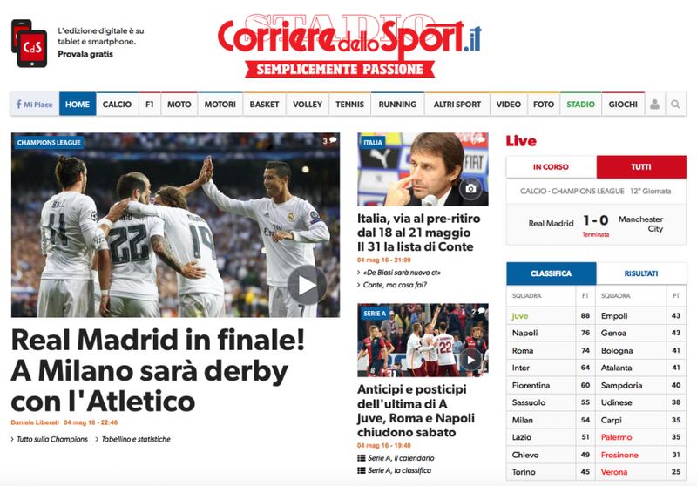Open Italia pre-ritiro article headline
Viewport: 697px width, 486px height.
[419, 233]
